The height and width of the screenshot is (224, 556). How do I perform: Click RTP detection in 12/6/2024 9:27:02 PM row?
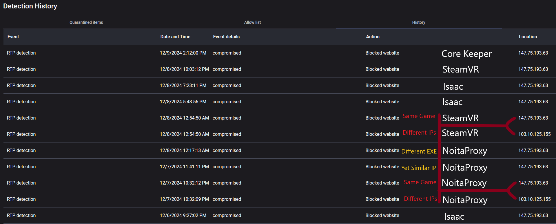[21, 216]
